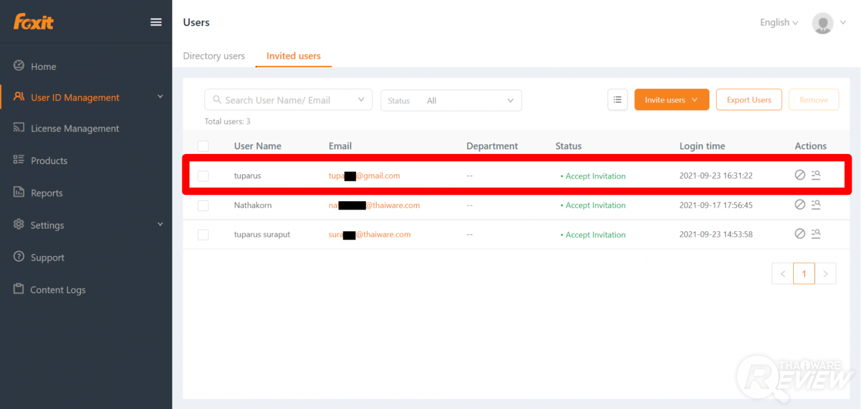This screenshot has width=861, height=409.
Task: Click the Remove button
Action: pyautogui.click(x=814, y=100)
